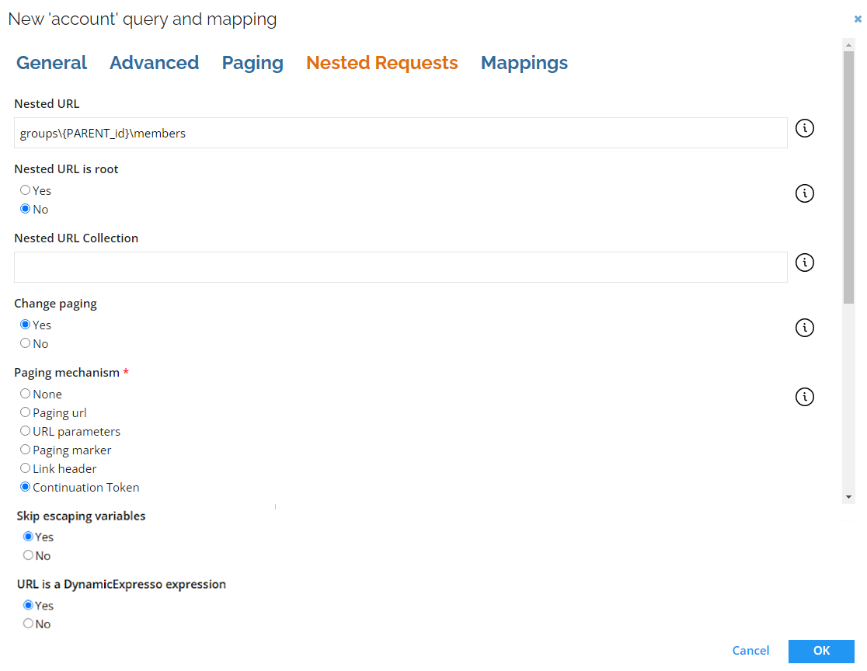Viewport: 867px width, 671px height.
Task: Open info icon for Nested URL Collection
Action: coord(805,262)
